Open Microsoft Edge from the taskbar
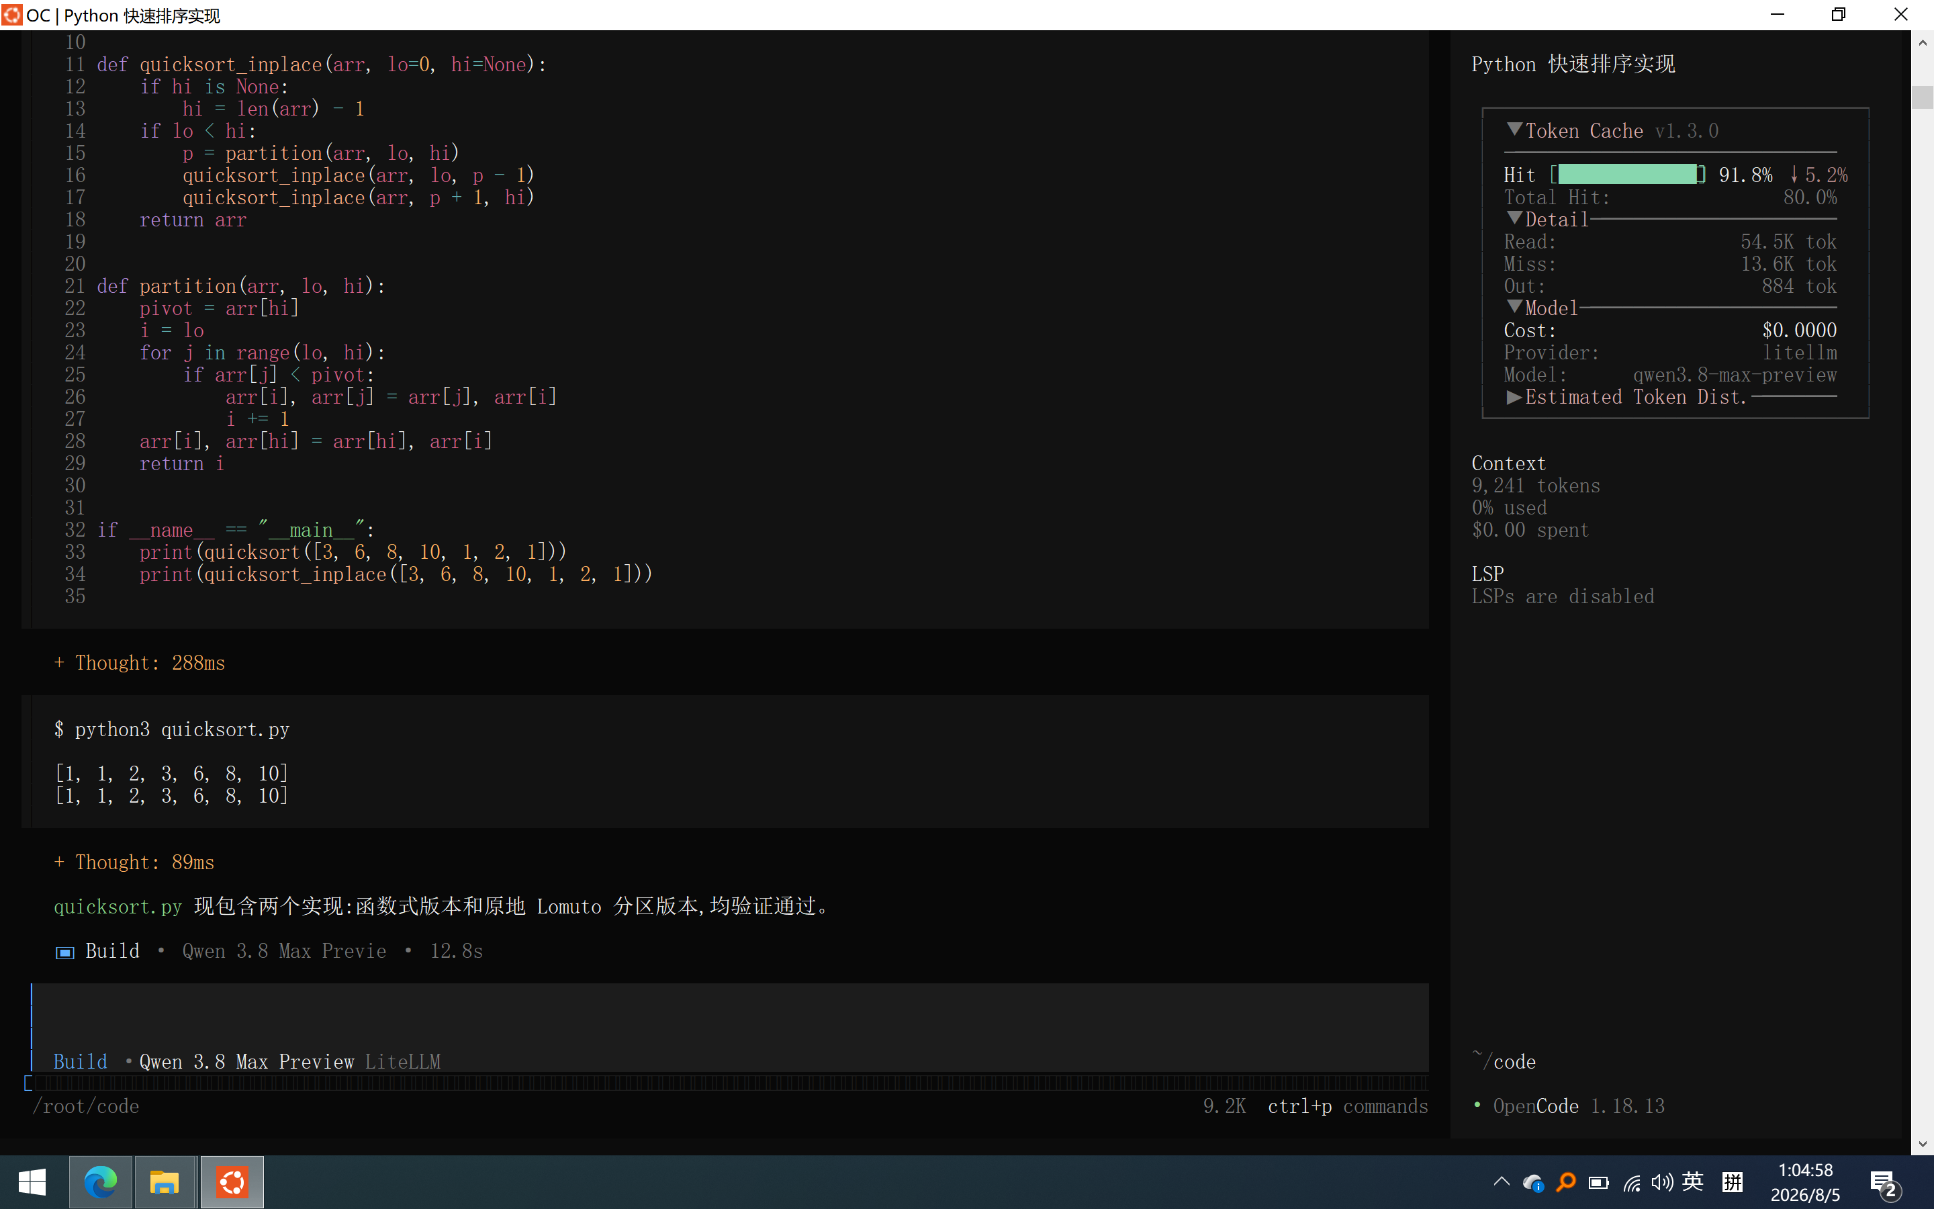The height and width of the screenshot is (1209, 1934). click(101, 1182)
